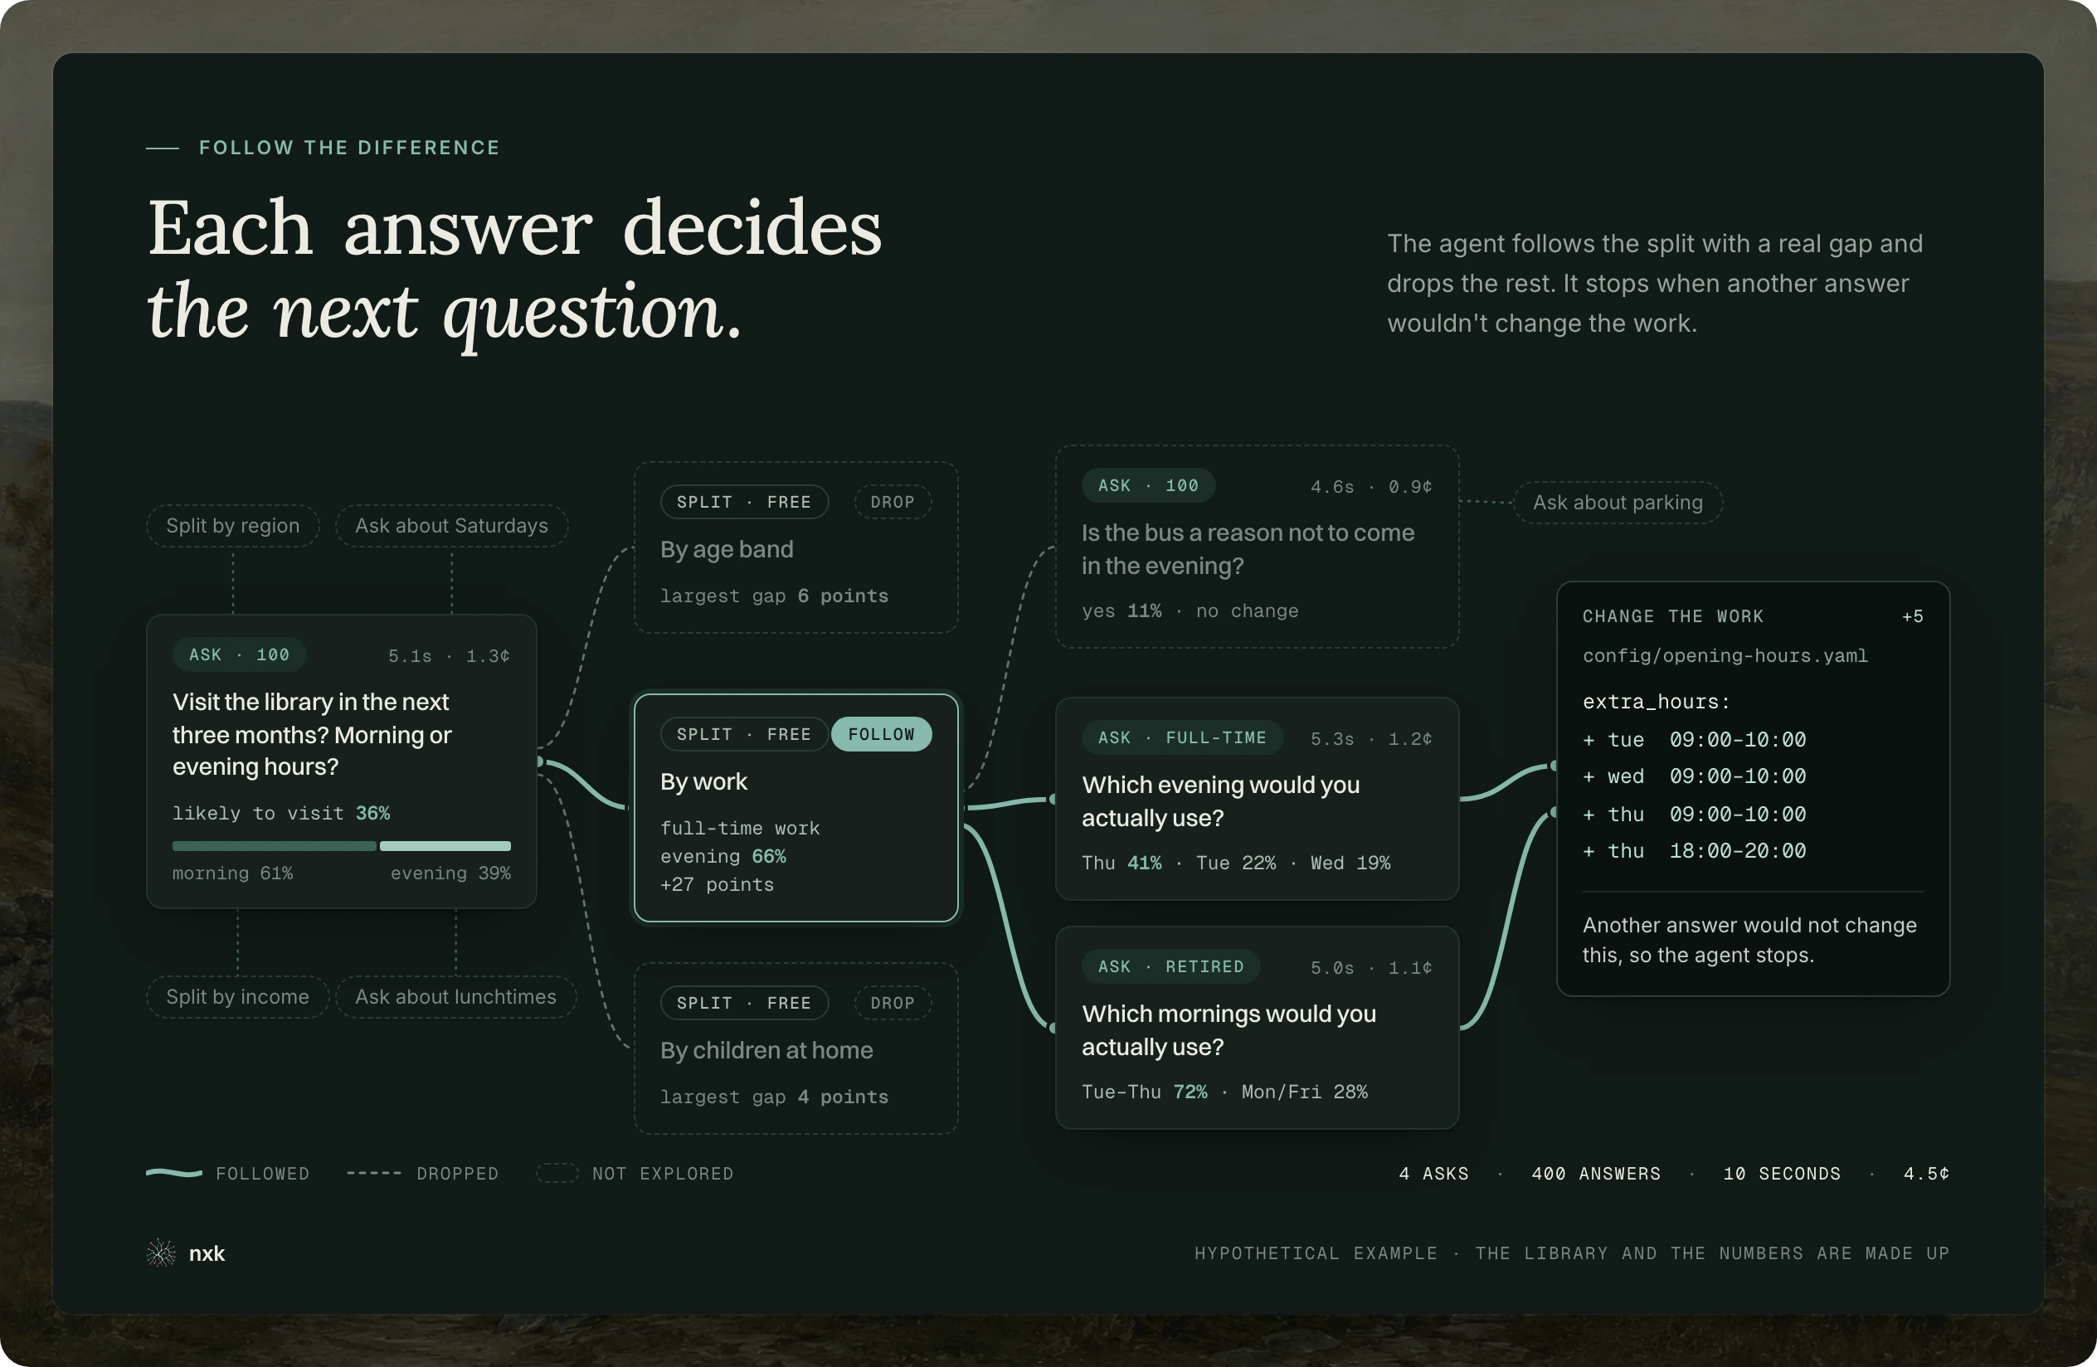Image resolution: width=2097 pixels, height=1367 pixels.
Task: Click the '+5' counter in change panel
Action: tap(1912, 615)
